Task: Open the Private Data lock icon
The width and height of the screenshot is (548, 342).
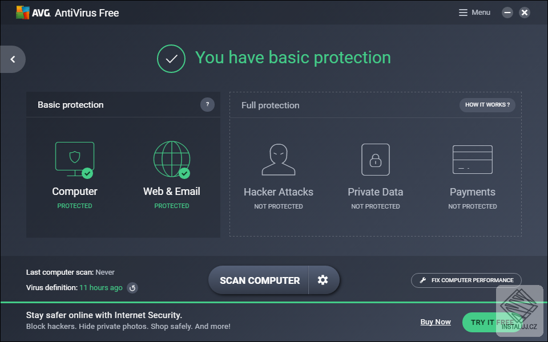Action: pyautogui.click(x=376, y=159)
